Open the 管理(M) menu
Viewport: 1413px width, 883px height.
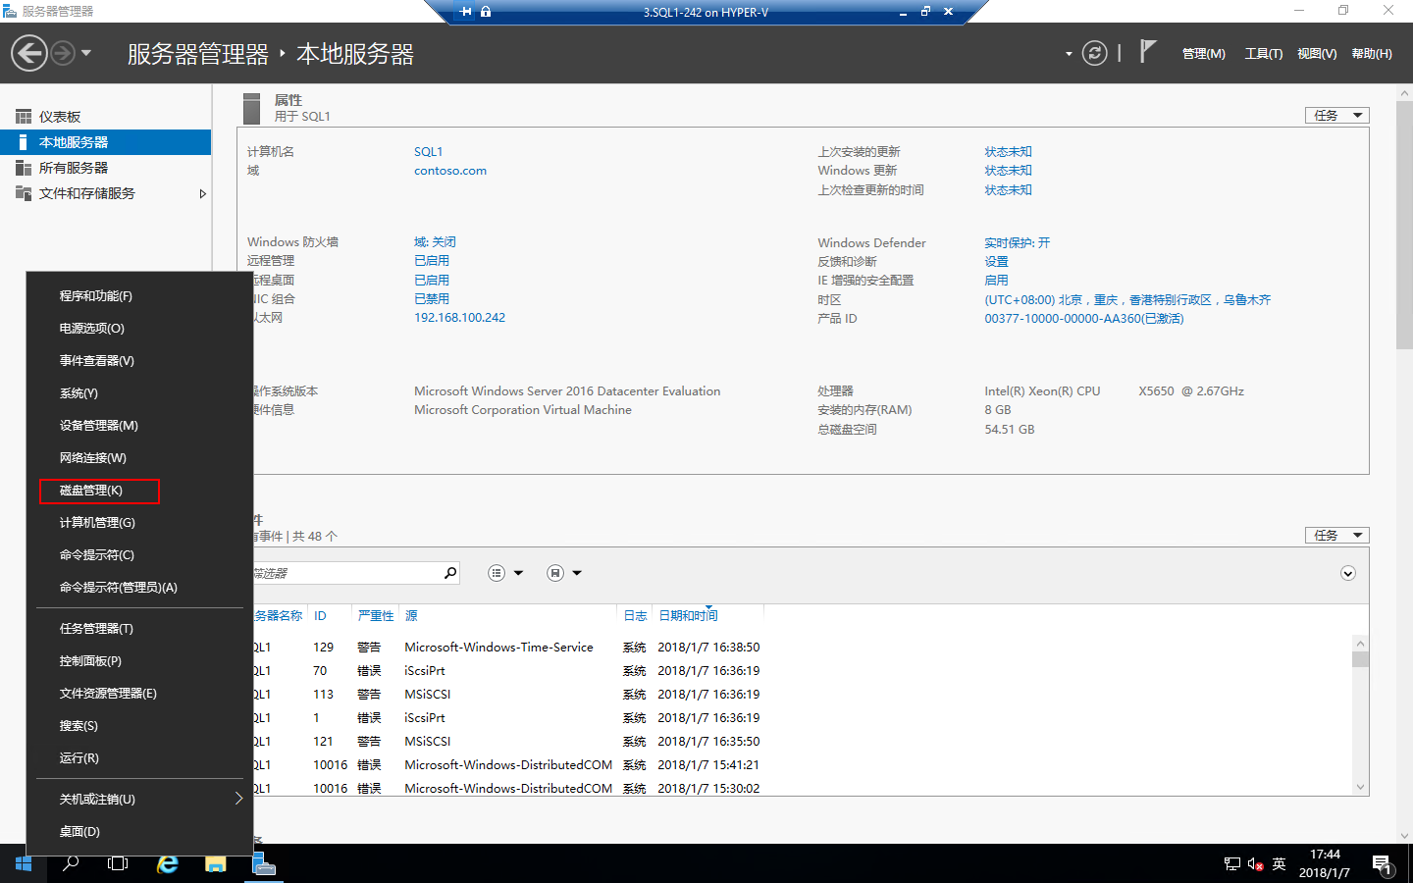point(1203,54)
